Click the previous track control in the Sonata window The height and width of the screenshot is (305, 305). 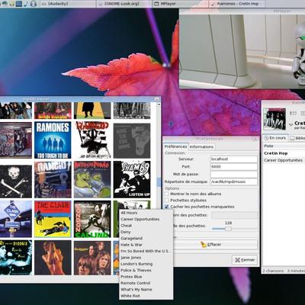click(293, 113)
